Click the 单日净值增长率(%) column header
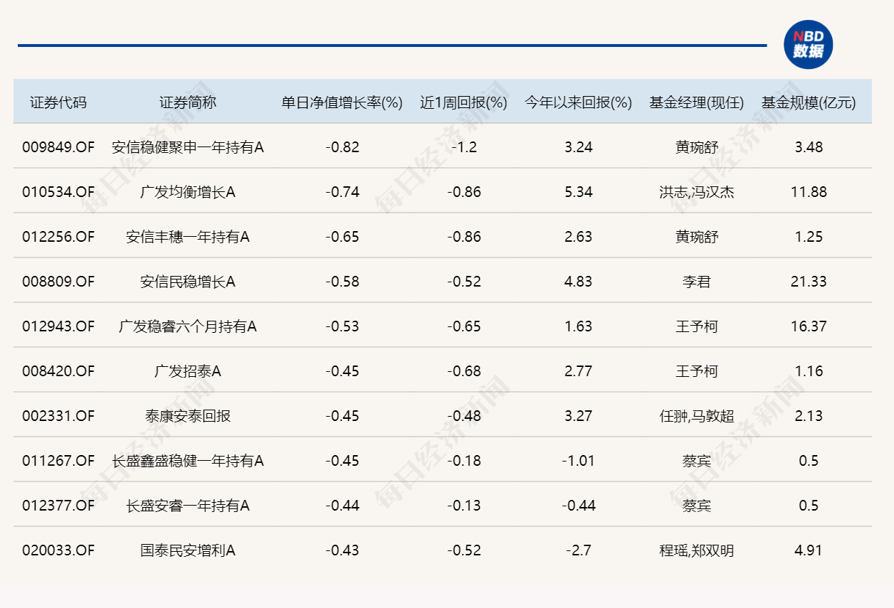This screenshot has width=894, height=608. pyautogui.click(x=342, y=102)
